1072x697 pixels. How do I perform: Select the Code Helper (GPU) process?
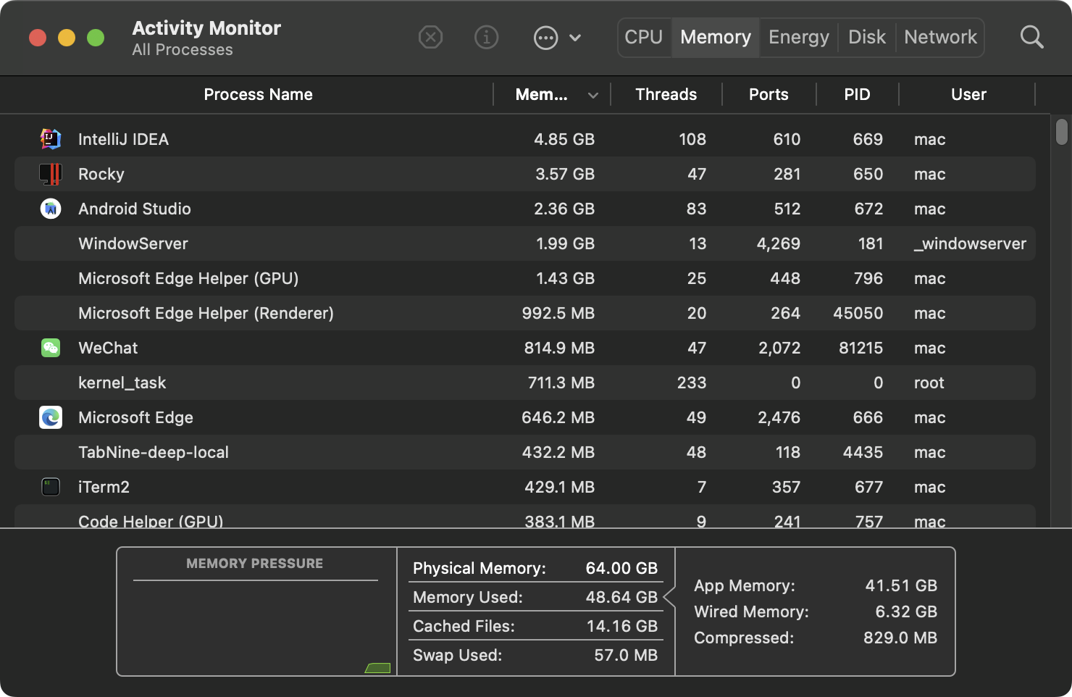tap(151, 521)
